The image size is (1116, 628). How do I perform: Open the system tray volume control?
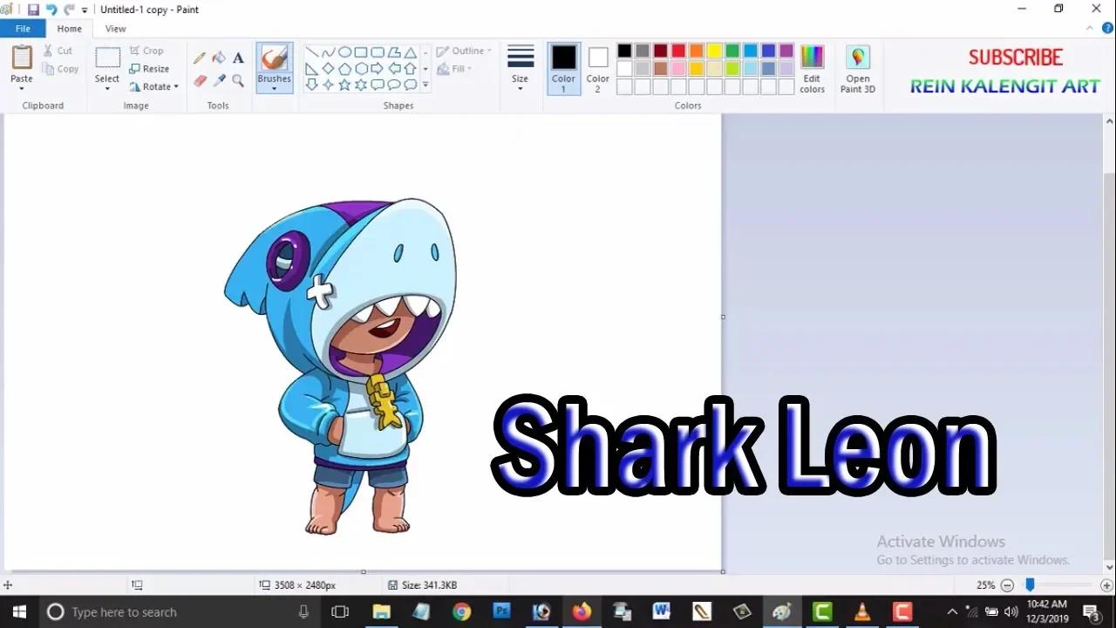click(x=1011, y=611)
